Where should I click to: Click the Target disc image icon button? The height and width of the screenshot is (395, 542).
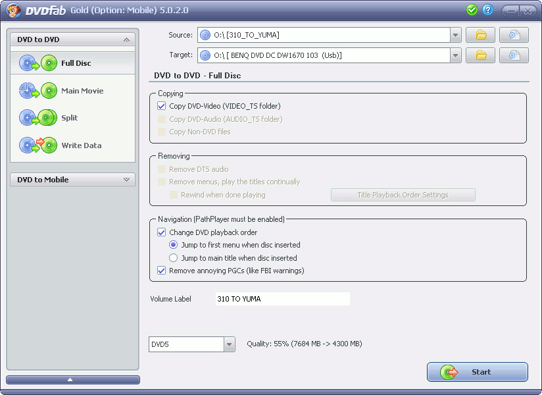(514, 55)
